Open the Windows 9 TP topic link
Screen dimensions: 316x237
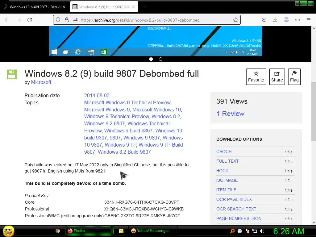(x=121, y=145)
